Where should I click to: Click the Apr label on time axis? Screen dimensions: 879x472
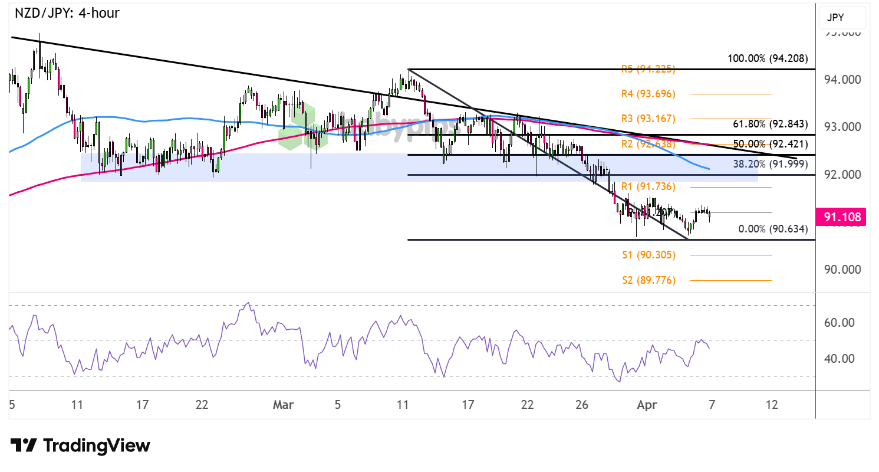[x=646, y=405]
